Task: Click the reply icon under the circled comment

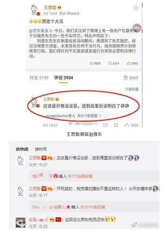Action: (116, 125)
